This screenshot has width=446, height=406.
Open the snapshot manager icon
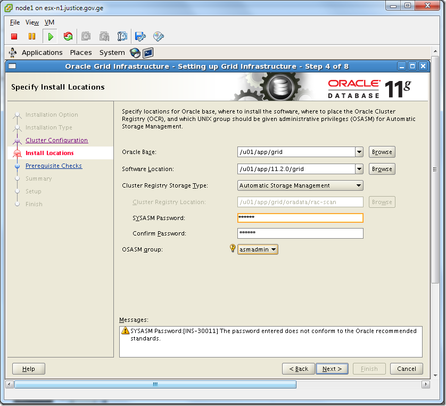(x=122, y=36)
